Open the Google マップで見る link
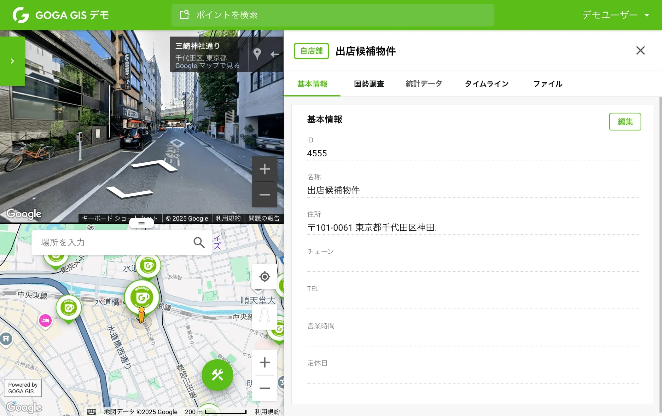This screenshot has height=416, width=662. [x=208, y=66]
